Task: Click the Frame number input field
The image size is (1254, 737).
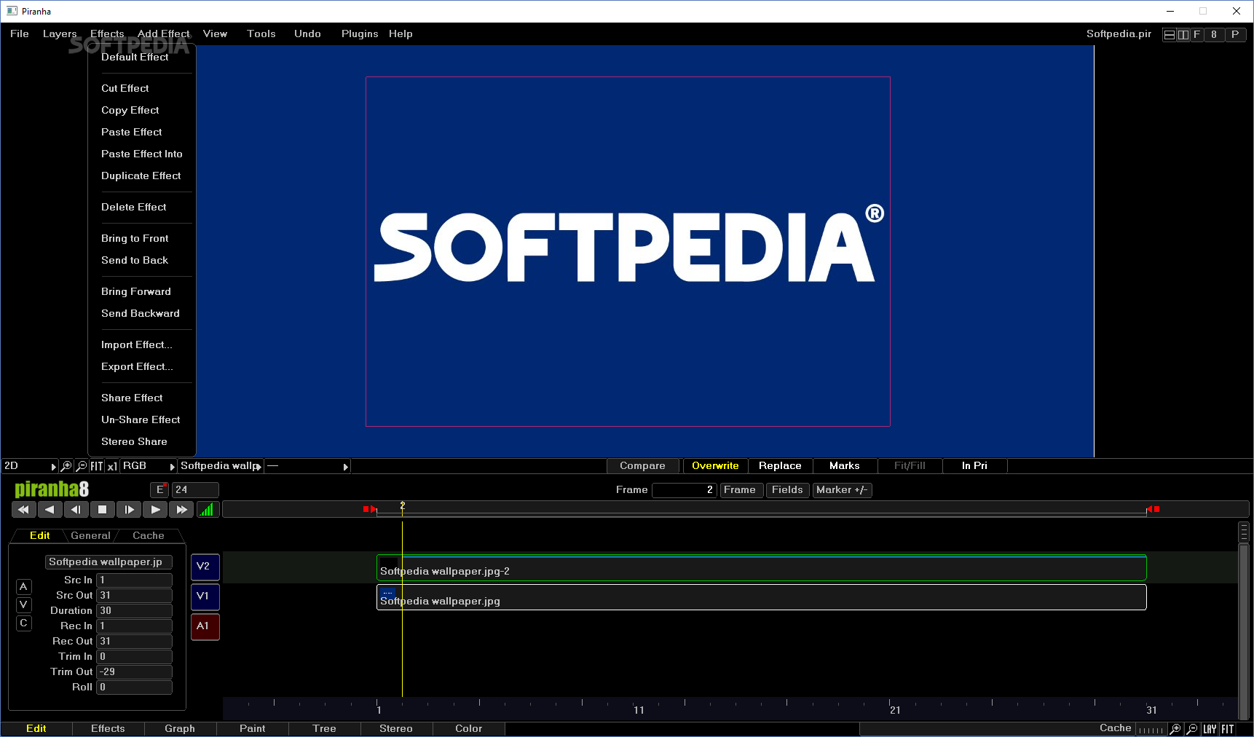Action: coord(685,490)
